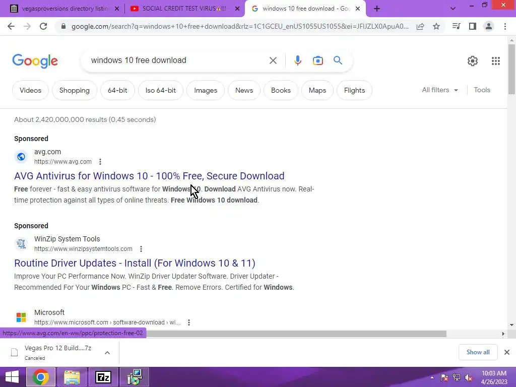This screenshot has height=387, width=516.
Task: Click Show all downloads
Action: [478, 352]
